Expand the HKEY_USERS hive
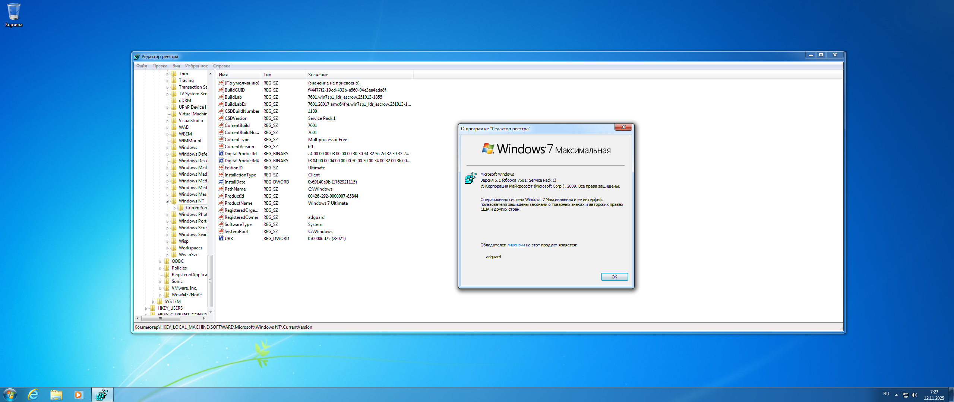The height and width of the screenshot is (402, 954). coord(146,309)
